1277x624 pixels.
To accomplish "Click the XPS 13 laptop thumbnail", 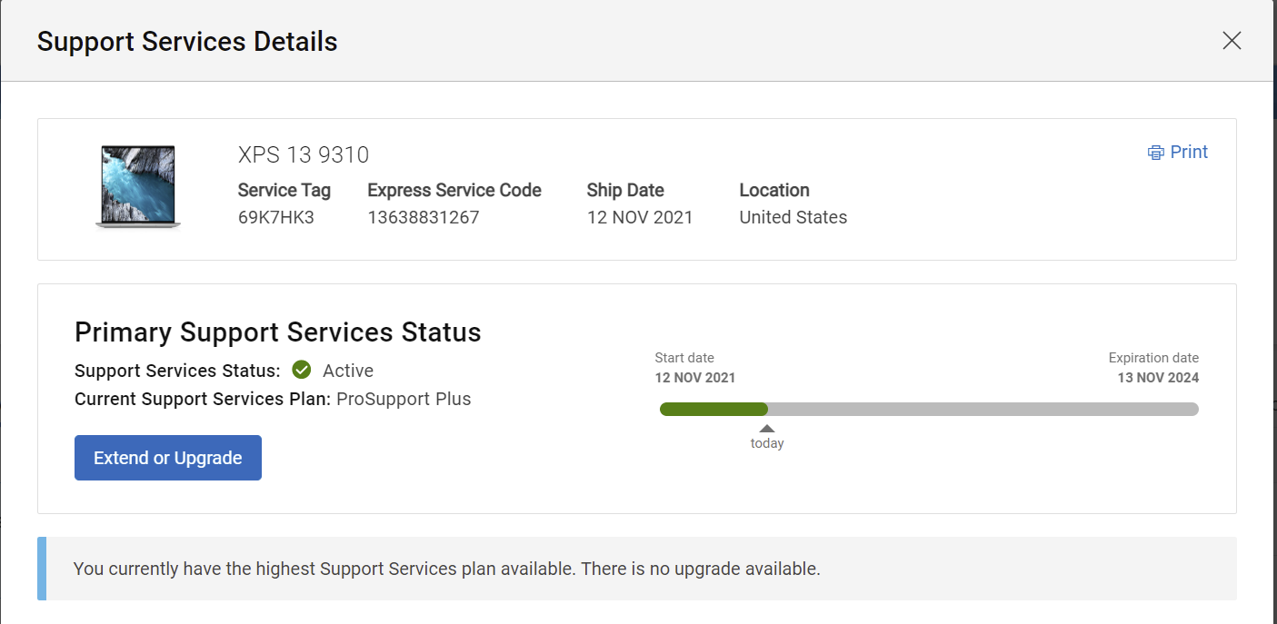I will (x=138, y=186).
